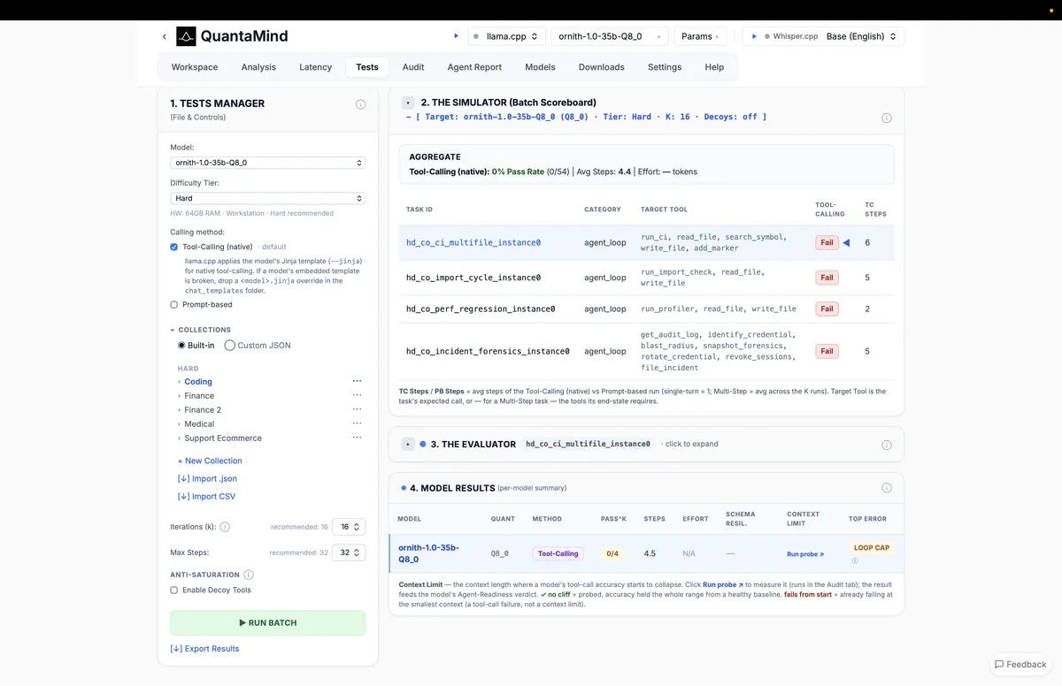Click the Anti-Saturation info icon
Image resolution: width=1062 pixels, height=686 pixels.
[x=249, y=575]
